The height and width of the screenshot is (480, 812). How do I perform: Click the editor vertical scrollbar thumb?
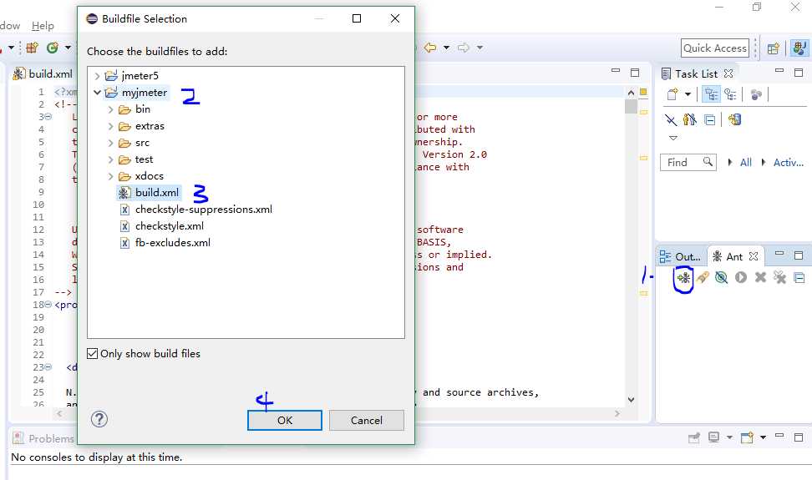coord(631,106)
